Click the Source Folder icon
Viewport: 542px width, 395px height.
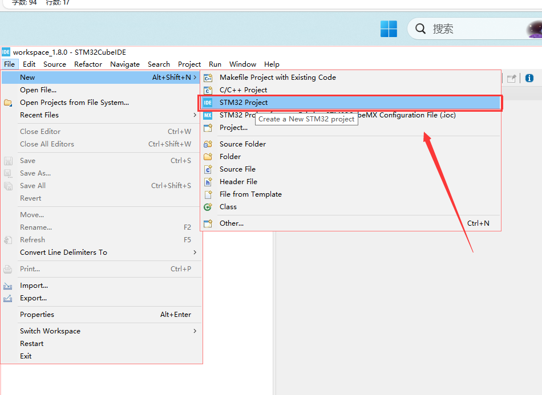[208, 144]
